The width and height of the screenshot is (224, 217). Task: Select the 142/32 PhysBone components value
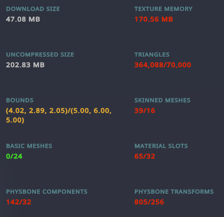point(19,202)
